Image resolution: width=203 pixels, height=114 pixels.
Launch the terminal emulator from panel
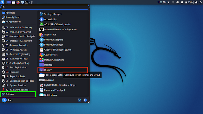coord(27,2)
